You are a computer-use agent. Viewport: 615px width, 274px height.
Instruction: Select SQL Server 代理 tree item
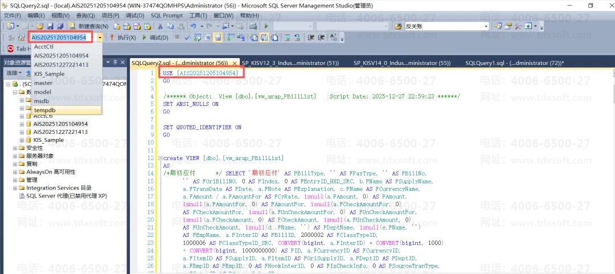(67, 195)
